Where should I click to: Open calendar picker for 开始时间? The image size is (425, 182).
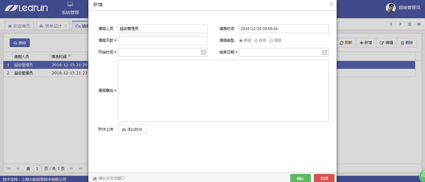pos(203,52)
